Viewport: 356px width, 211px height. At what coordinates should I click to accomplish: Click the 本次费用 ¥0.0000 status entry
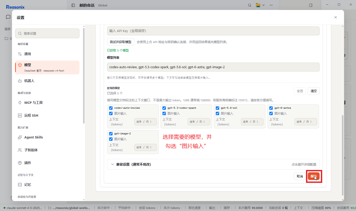250,208
